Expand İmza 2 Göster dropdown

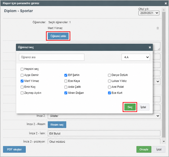point(104,116)
